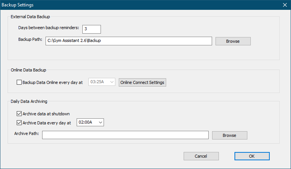Click the Days between backup reminders field
This screenshot has height=169, width=291.
tap(91, 29)
